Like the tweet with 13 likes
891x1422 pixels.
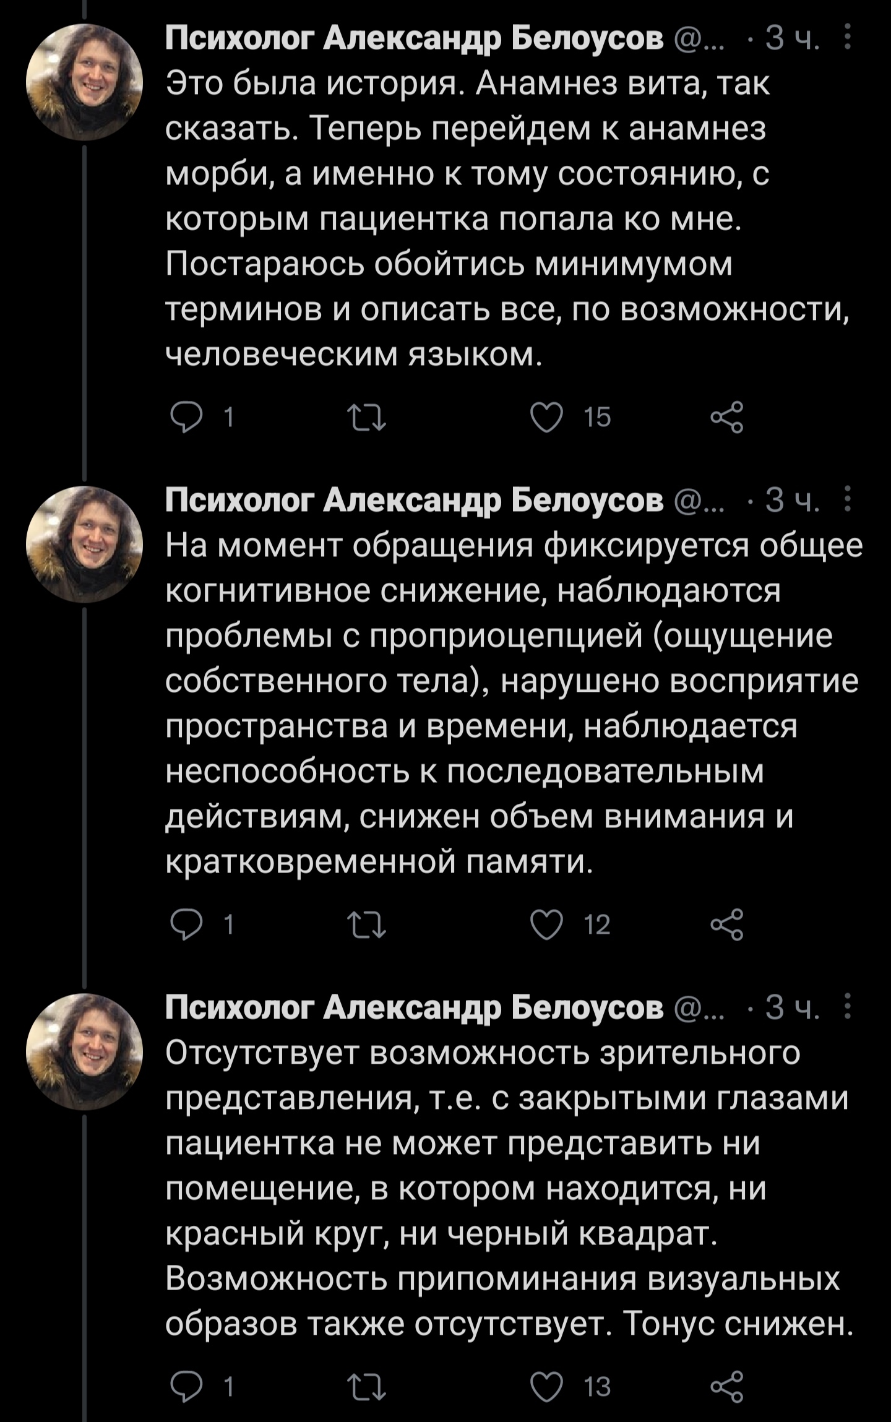[547, 1387]
